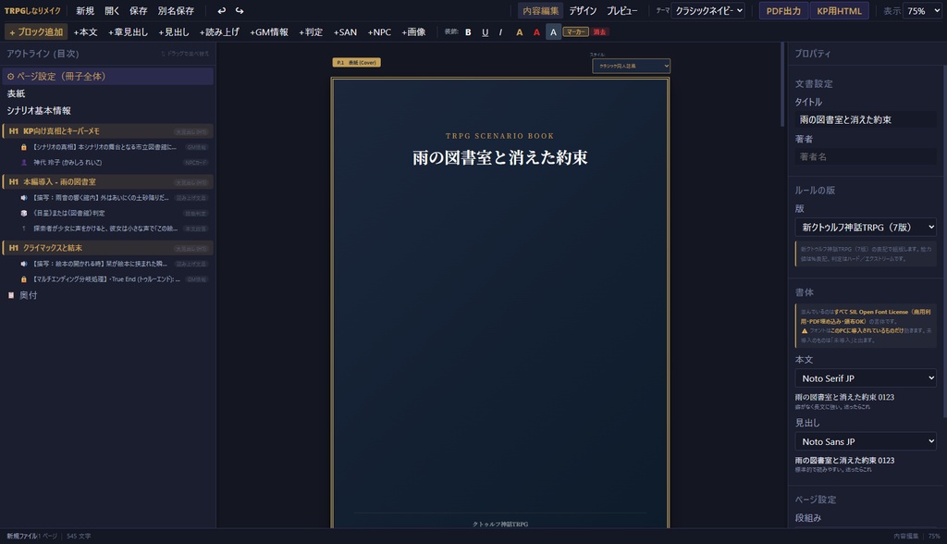Add a +判定 block
947x544 pixels.
point(311,32)
